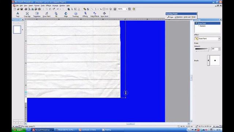Collapse the Erase Paint list item
234x132 pixels.
(196, 23)
